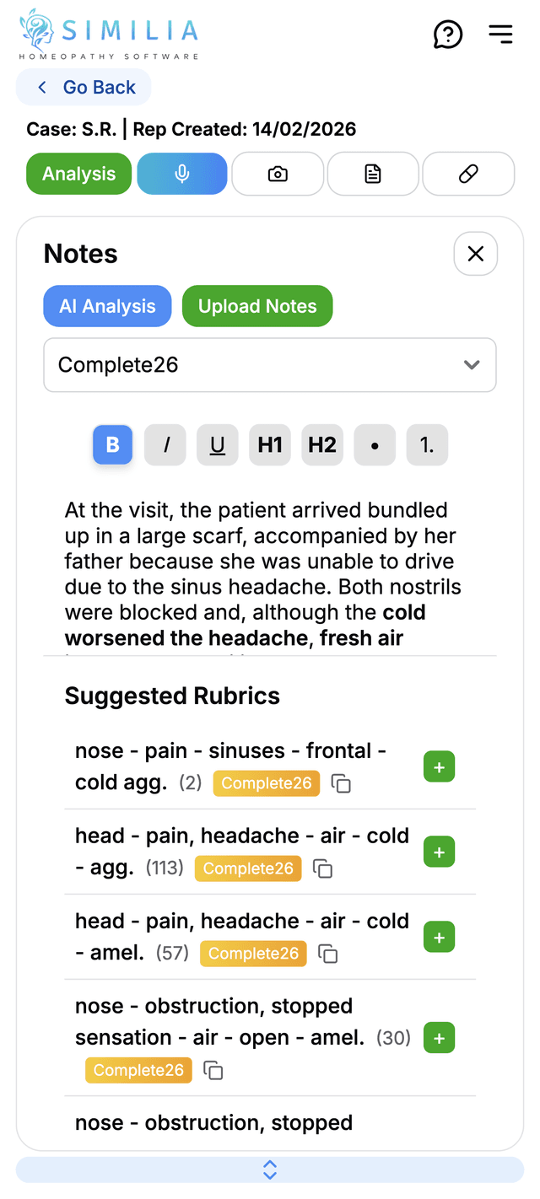Open the Complete26 repertory dropdown
This screenshot has width=540, height=1199.
(x=270, y=365)
